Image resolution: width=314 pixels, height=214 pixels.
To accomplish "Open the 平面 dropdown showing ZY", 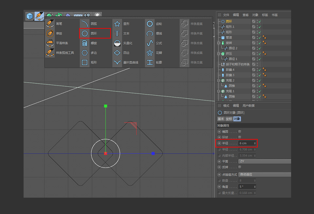I will [262, 161].
